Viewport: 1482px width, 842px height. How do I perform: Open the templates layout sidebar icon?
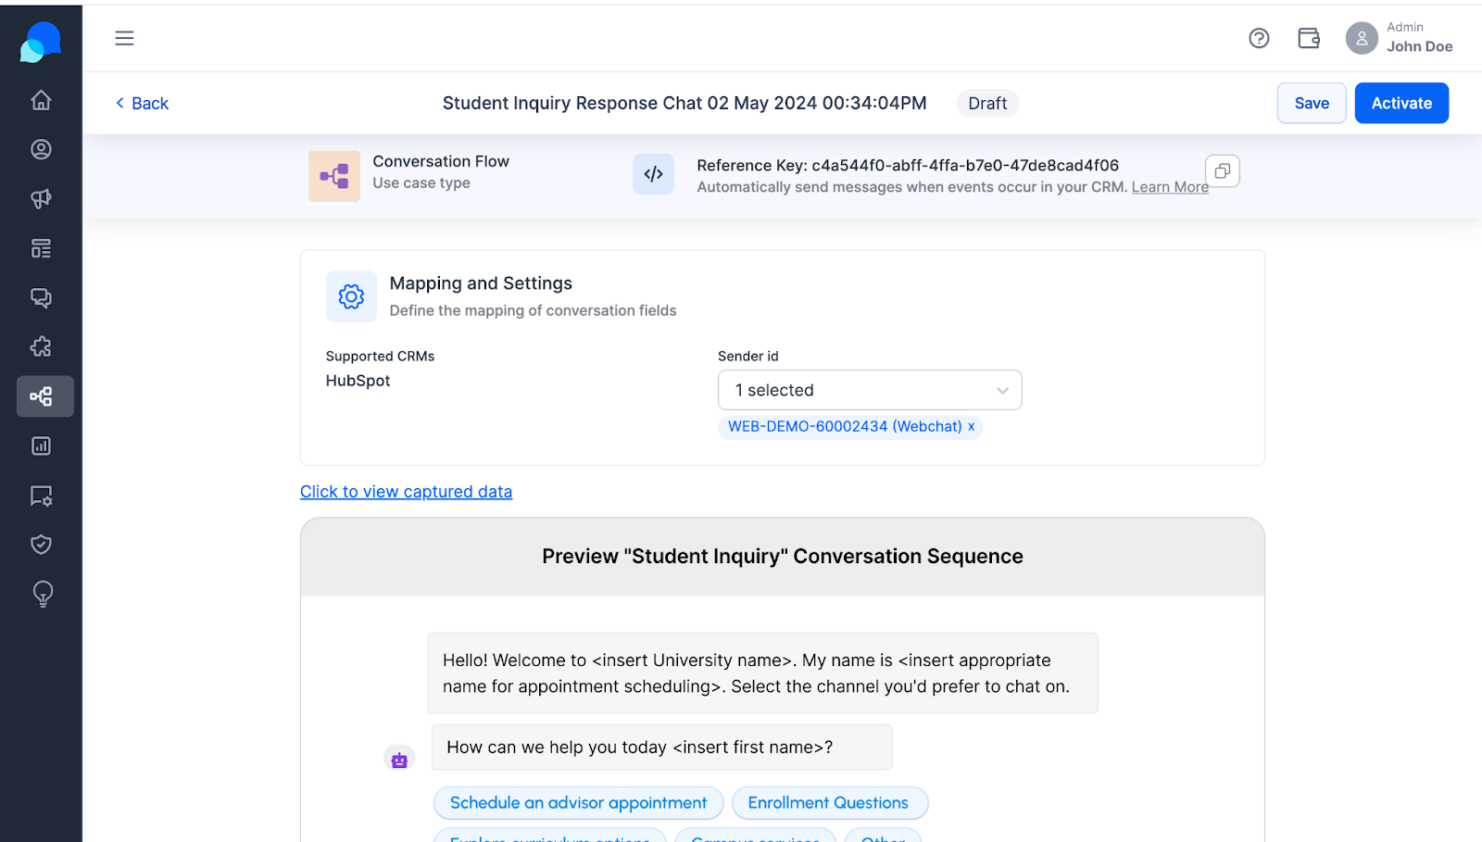click(41, 248)
